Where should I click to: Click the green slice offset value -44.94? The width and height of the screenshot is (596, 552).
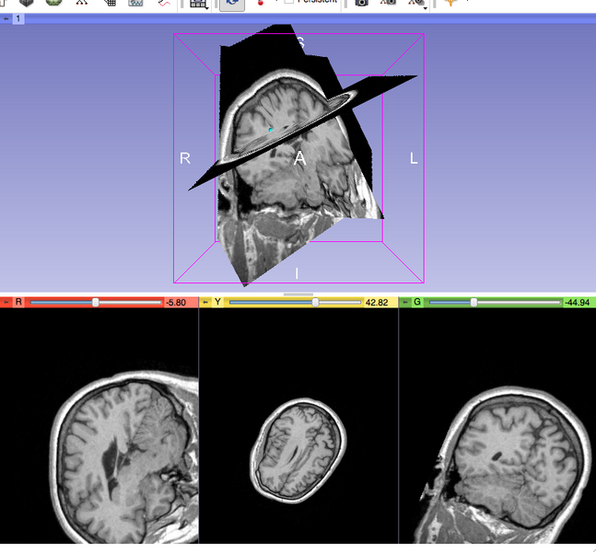[x=577, y=302]
